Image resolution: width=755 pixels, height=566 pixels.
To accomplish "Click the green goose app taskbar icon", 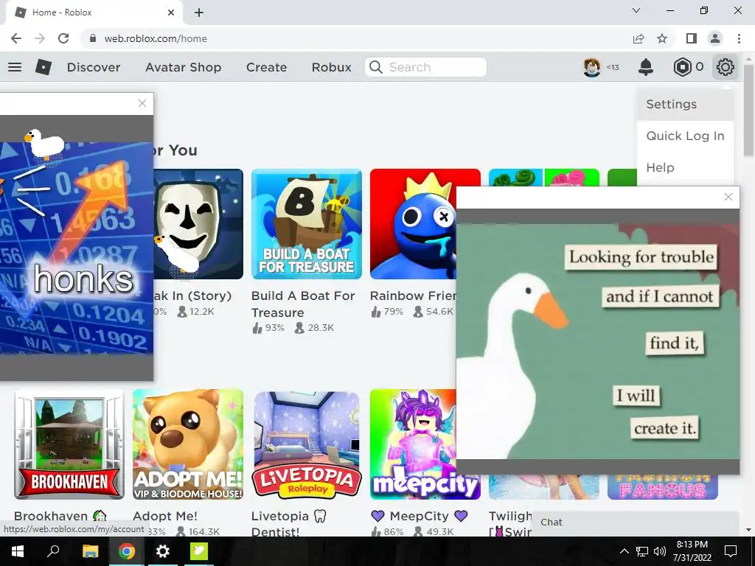I will (199, 551).
